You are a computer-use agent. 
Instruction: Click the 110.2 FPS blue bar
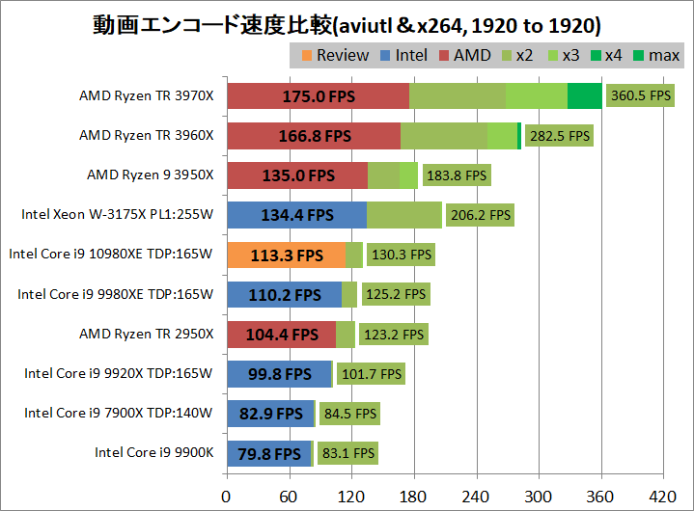tap(285, 295)
